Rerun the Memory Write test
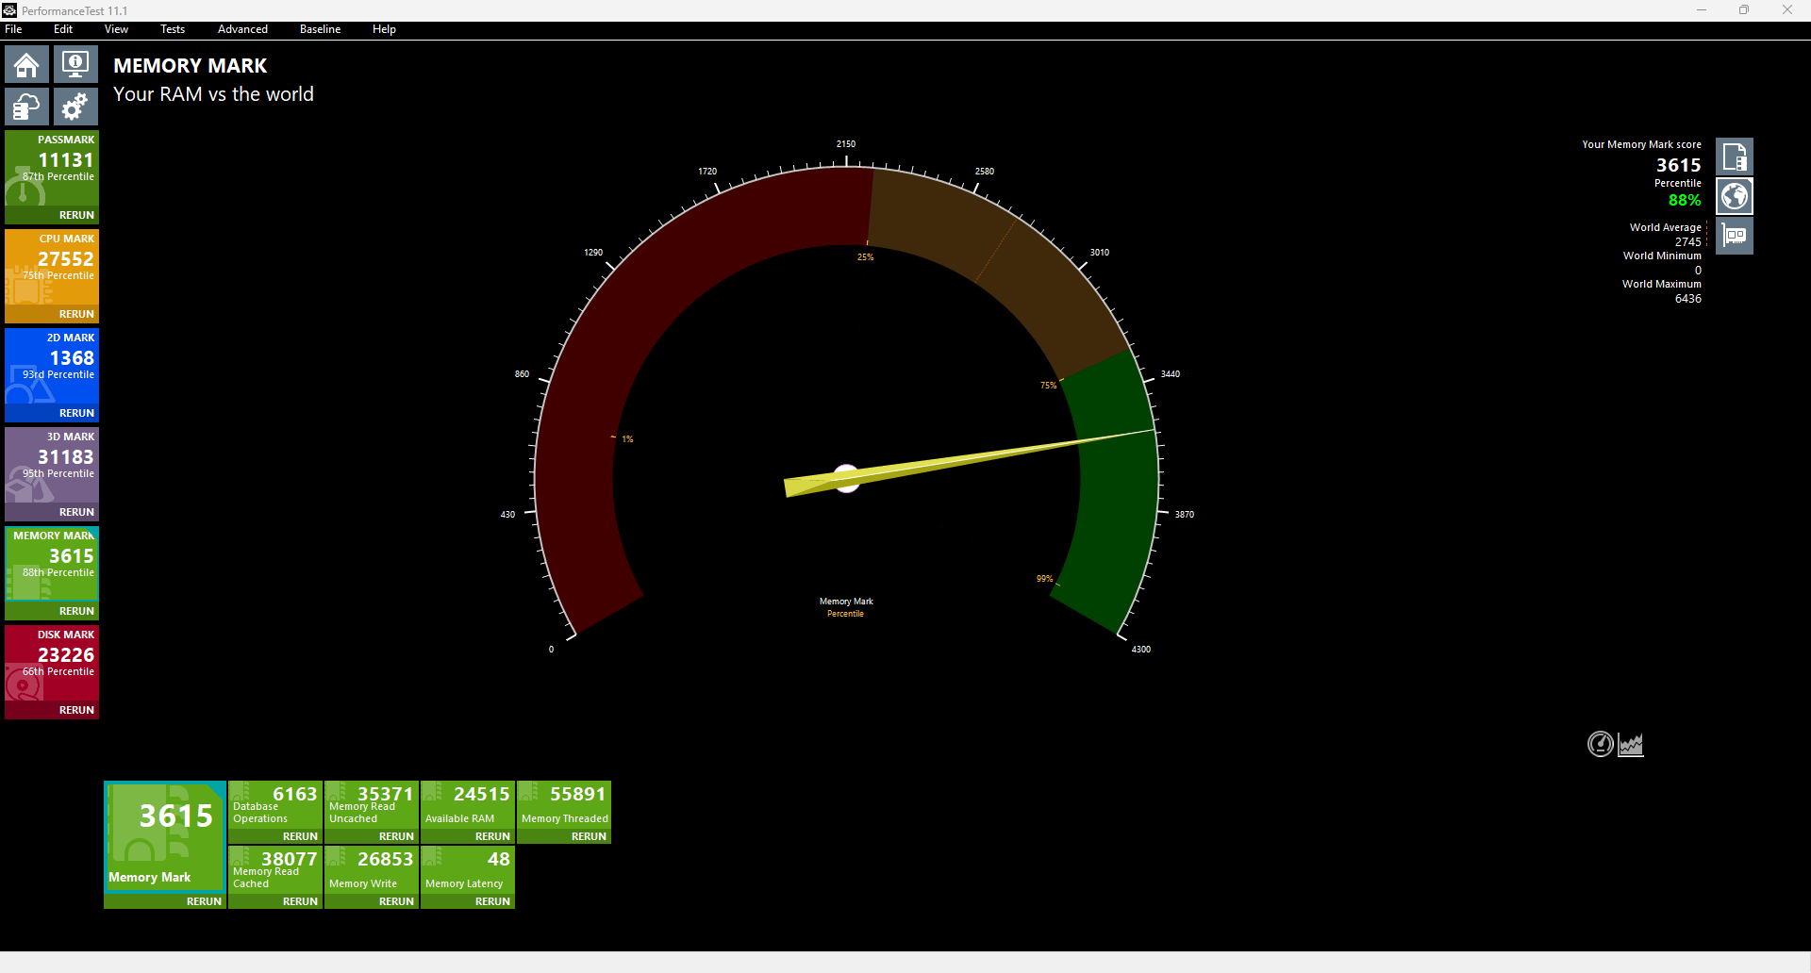This screenshot has width=1811, height=973. pyautogui.click(x=396, y=901)
